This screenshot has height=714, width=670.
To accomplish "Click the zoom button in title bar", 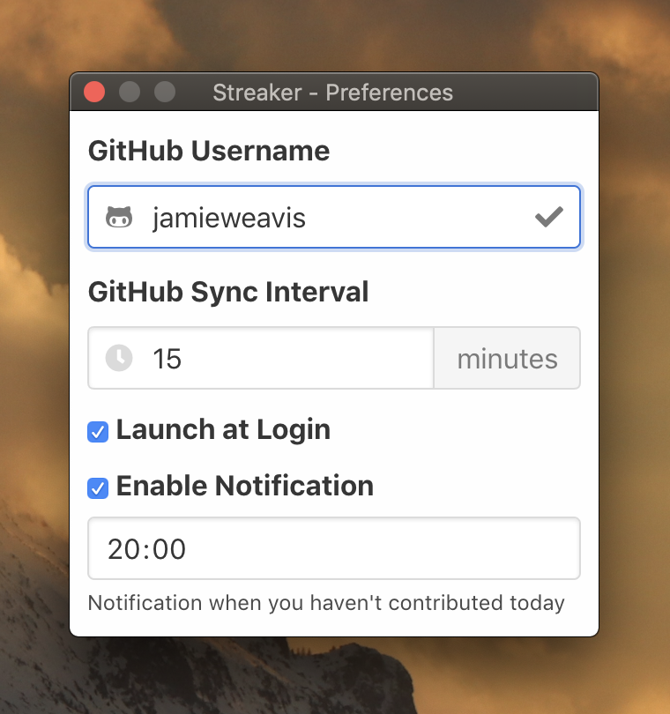I will [x=165, y=92].
